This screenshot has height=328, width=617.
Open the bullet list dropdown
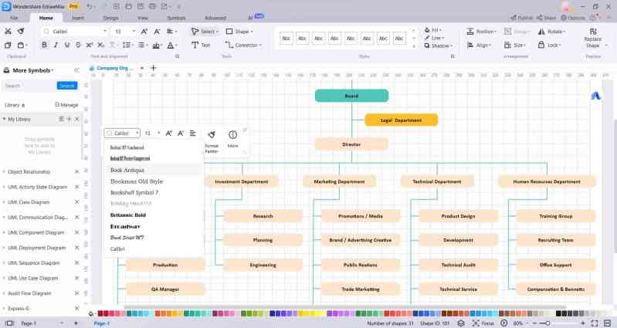click(143, 46)
